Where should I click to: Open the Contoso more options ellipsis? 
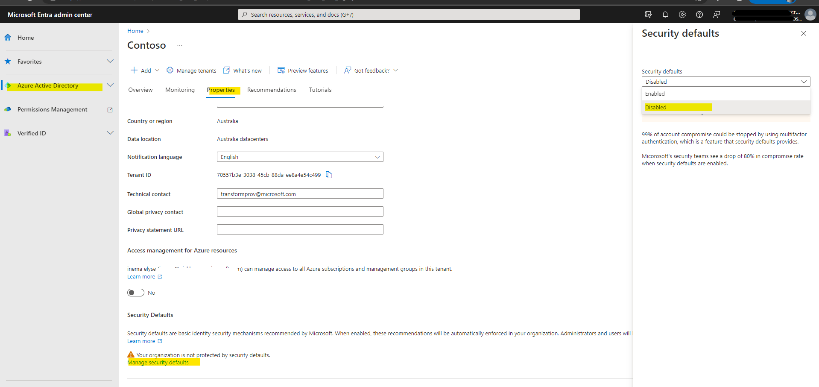click(180, 45)
